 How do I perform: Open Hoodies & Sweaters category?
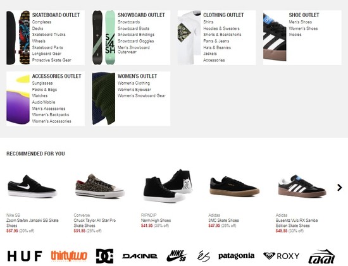coord(221,28)
